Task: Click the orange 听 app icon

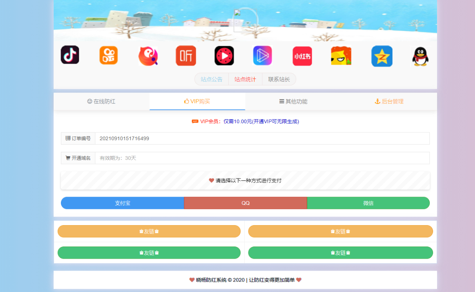Action: click(186, 56)
